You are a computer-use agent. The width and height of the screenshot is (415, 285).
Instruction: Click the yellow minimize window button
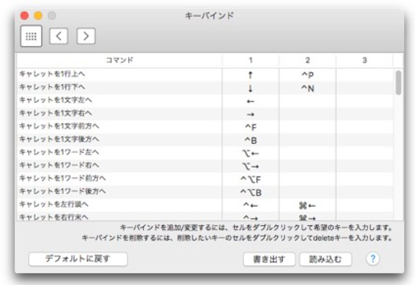[x=38, y=16]
